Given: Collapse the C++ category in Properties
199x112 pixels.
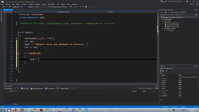Looking at the screenshot, I should coord(160,73).
